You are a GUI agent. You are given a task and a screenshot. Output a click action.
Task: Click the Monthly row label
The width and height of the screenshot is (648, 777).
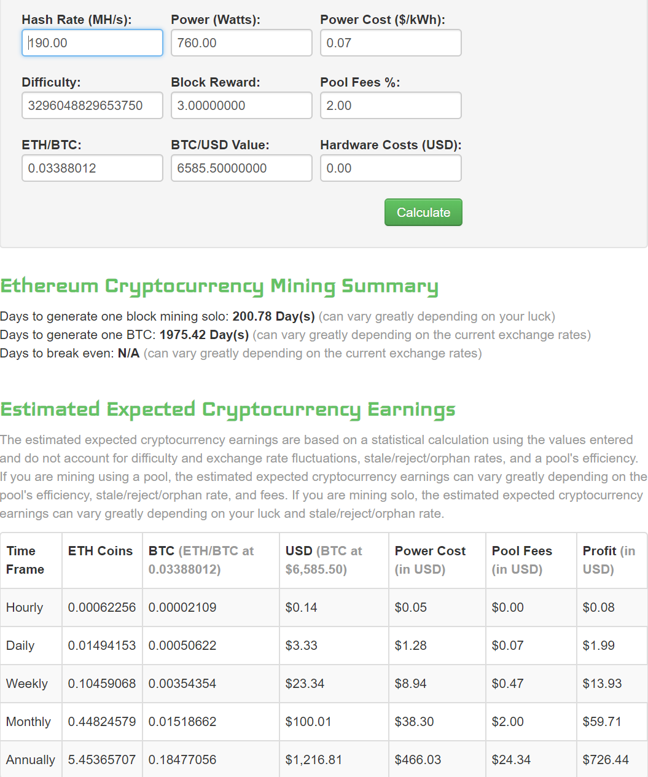[x=28, y=722]
